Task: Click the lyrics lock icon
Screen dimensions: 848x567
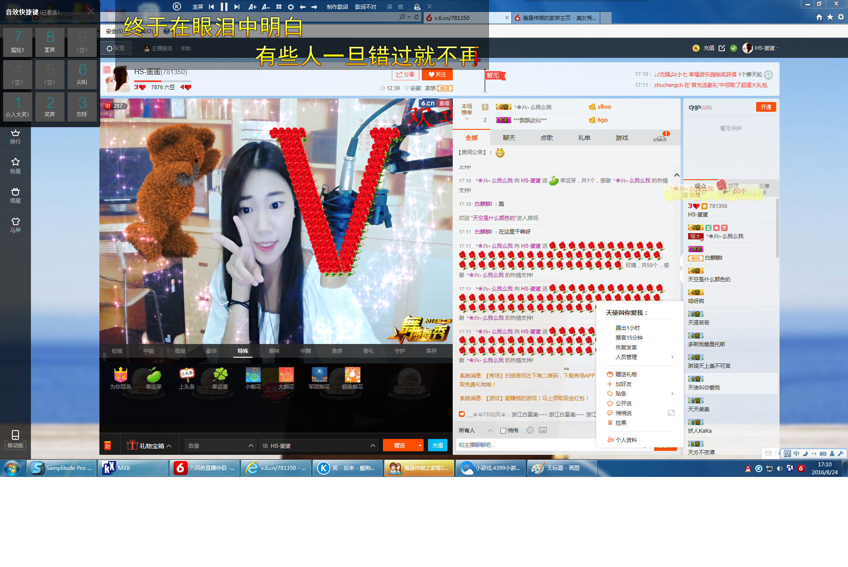Action: pos(417,7)
